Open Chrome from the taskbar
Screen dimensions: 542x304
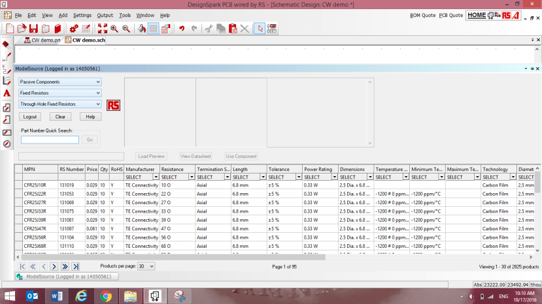[106, 296]
